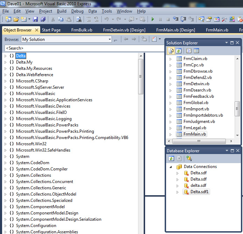Click Object Browser Forward arrow
This screenshot has height=234, width=243.
pyautogui.click(x=134, y=39)
